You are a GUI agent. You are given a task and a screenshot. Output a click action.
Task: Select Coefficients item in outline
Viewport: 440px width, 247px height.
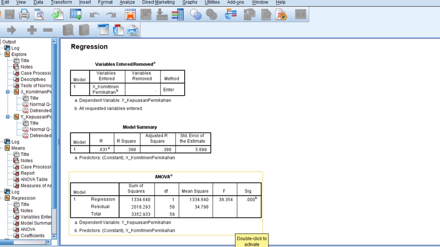coord(33,236)
